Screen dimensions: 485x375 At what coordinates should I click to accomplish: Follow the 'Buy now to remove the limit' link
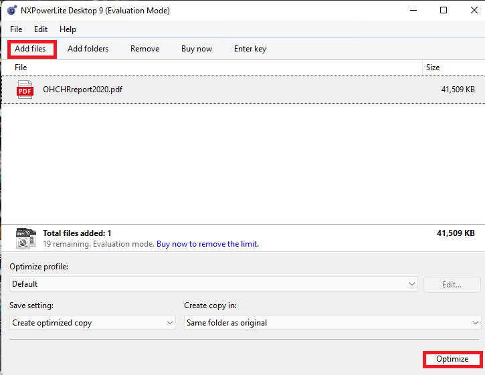coord(207,244)
